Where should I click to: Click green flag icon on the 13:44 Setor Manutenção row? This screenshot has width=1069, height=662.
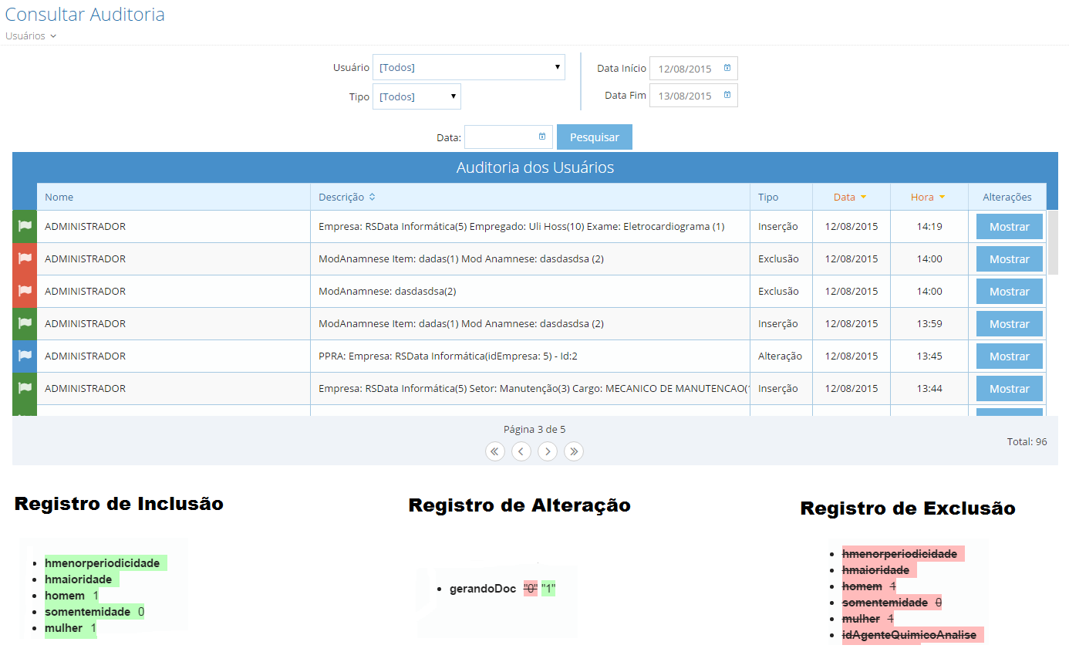pos(25,388)
